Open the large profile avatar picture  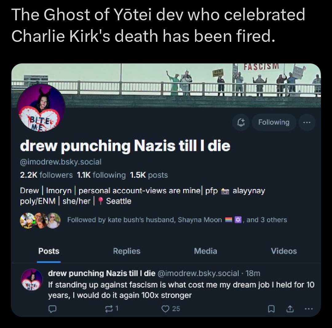tap(41, 107)
